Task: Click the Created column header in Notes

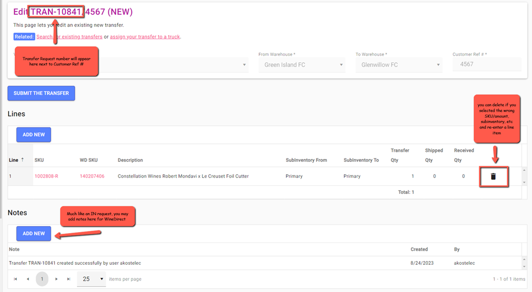Action: (x=419, y=250)
